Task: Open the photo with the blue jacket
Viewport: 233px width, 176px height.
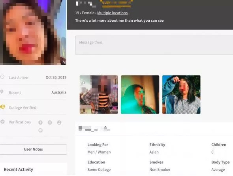Action: point(181,94)
